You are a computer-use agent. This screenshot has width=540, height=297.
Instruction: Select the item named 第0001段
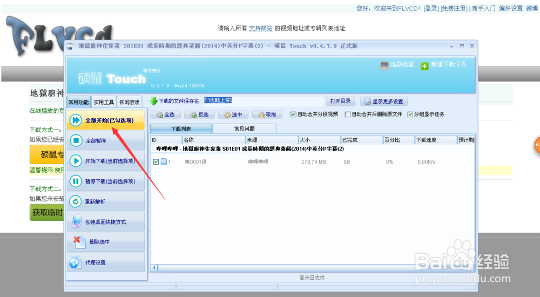(195, 162)
